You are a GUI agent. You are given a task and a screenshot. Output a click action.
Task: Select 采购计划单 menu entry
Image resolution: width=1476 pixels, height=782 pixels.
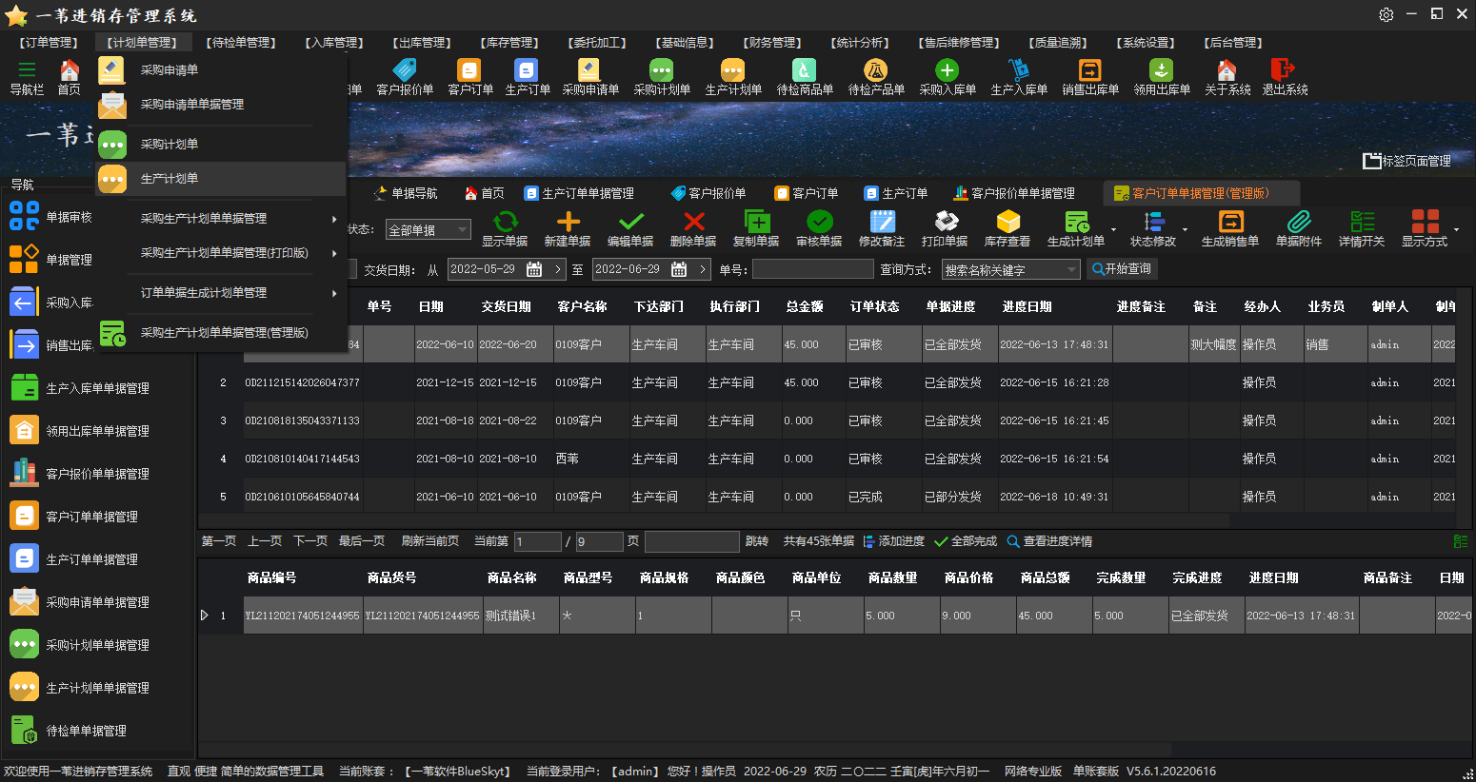coord(220,145)
